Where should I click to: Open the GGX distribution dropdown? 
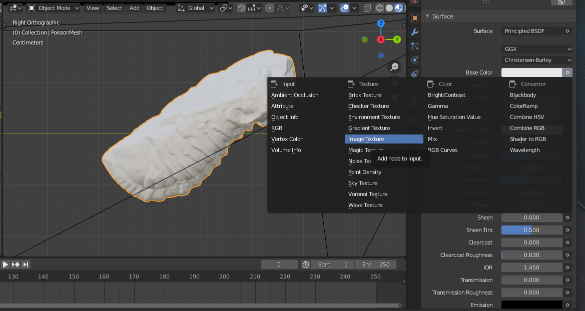536,48
